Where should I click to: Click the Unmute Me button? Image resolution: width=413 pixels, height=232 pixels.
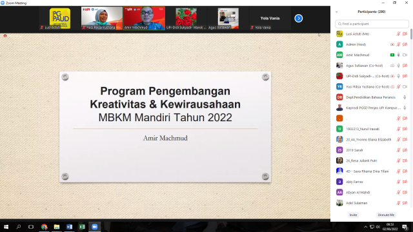(x=386, y=215)
